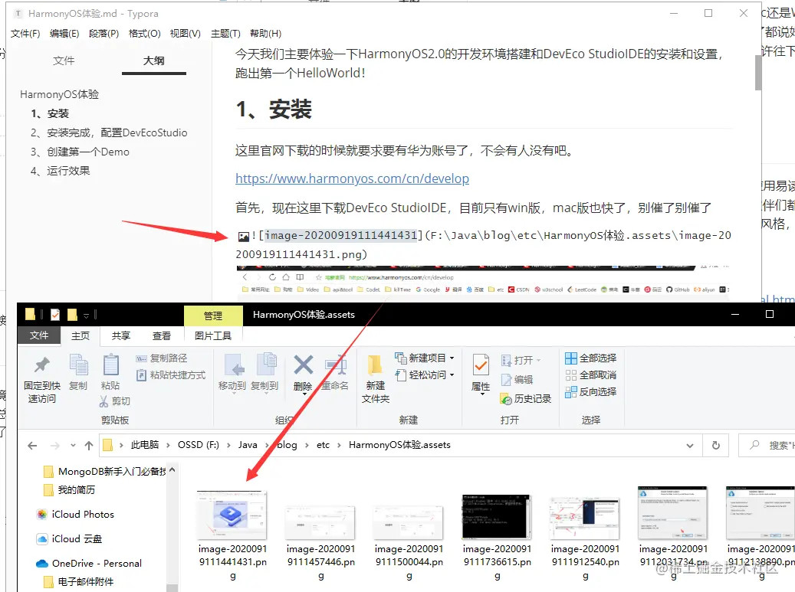The height and width of the screenshot is (592, 795).
Task: Expand the customize quick access toolbar arrow
Action: click(x=86, y=316)
